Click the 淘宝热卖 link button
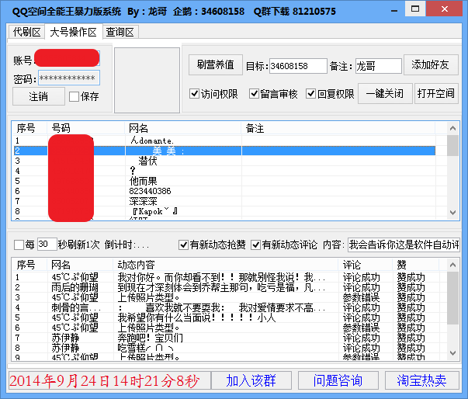Image resolution: width=468 pixels, height=399 pixels. pyautogui.click(x=422, y=380)
